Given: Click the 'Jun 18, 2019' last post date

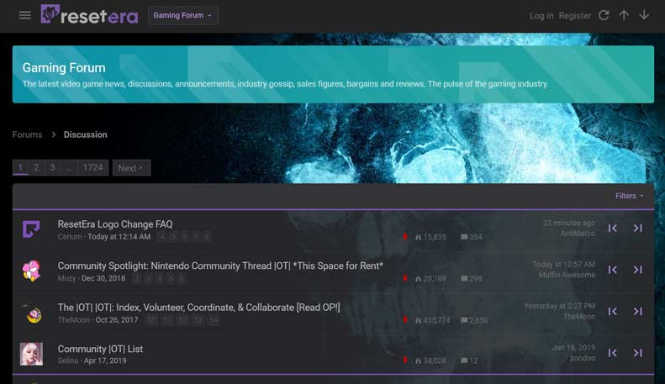Looking at the screenshot, I should point(573,348).
